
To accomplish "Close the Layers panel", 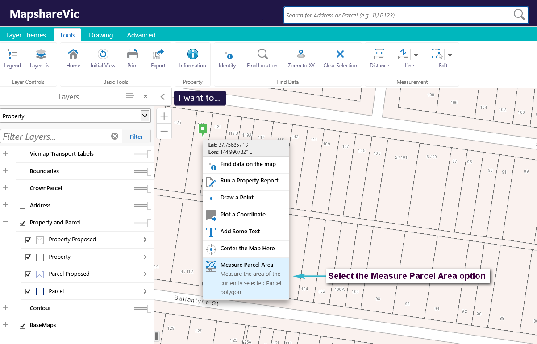I will click(x=145, y=96).
